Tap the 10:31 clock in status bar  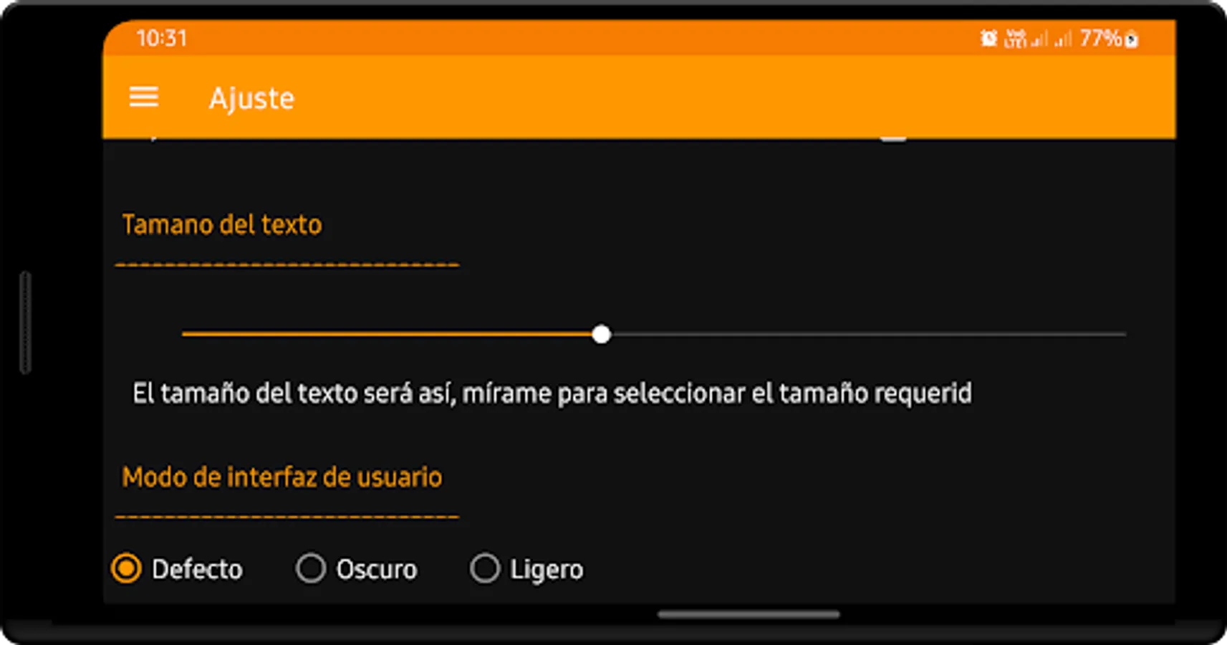click(162, 38)
